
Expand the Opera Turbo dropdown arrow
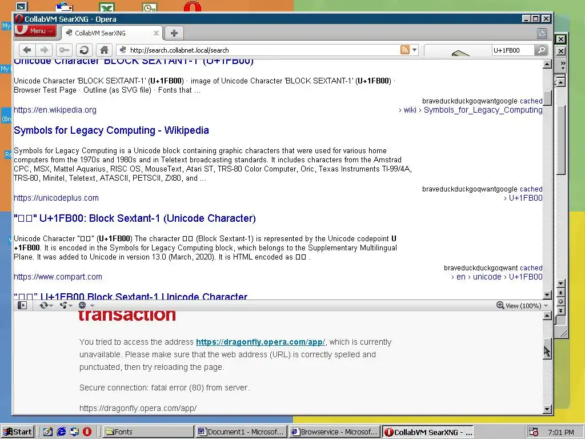(92, 306)
